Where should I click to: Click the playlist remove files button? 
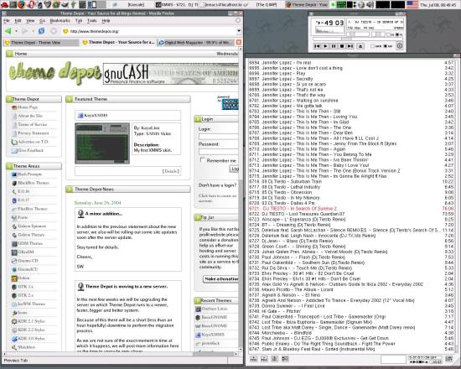[x=264, y=359]
